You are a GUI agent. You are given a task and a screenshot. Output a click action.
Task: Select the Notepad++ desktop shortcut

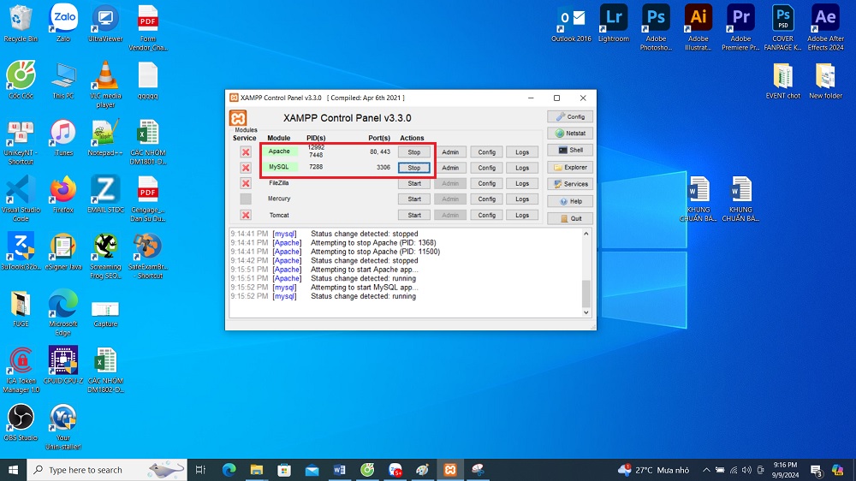pyautogui.click(x=105, y=138)
